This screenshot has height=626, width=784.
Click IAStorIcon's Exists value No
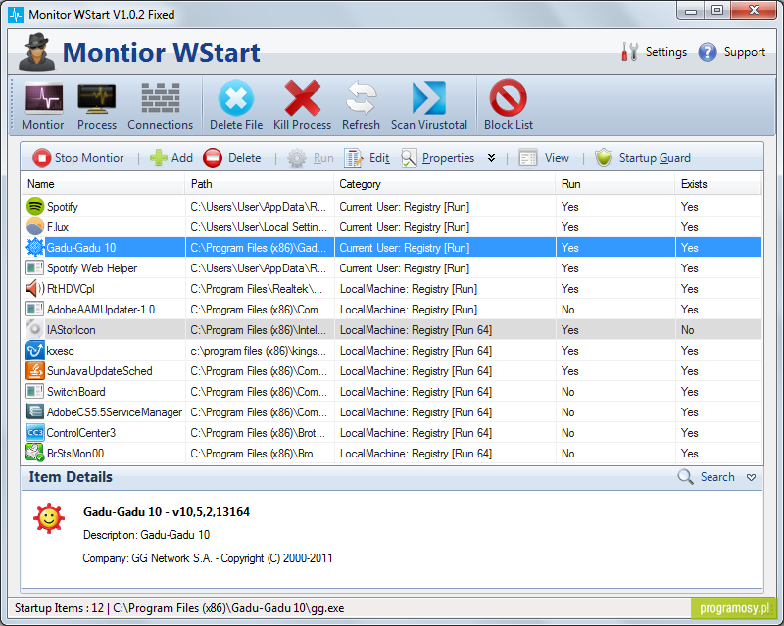(688, 330)
